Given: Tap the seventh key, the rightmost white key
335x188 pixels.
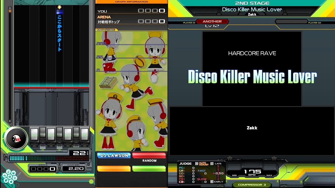Looking at the screenshot, I should [x=85, y=135].
